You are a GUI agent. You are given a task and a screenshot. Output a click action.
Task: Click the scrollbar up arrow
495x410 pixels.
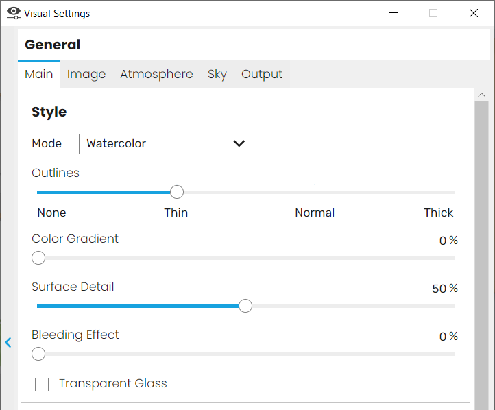click(481, 95)
